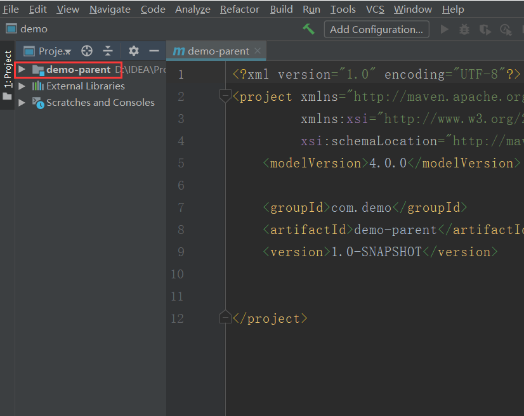Open the Window menu
This screenshot has width=524, height=416.
click(413, 10)
